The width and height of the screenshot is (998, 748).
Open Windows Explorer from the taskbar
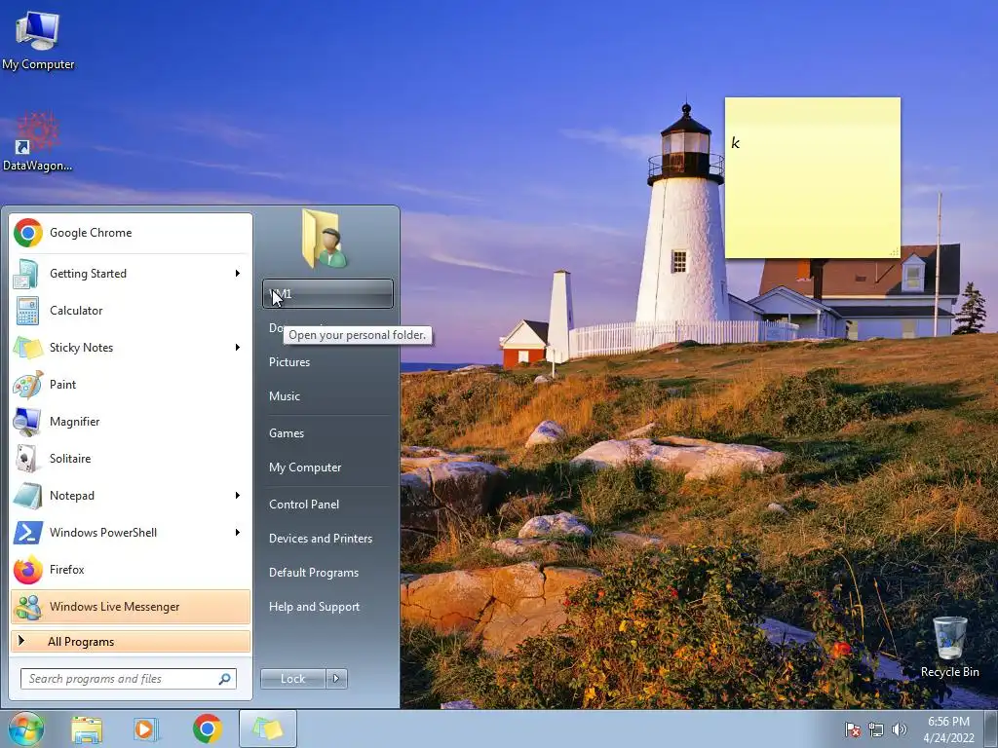click(87, 729)
